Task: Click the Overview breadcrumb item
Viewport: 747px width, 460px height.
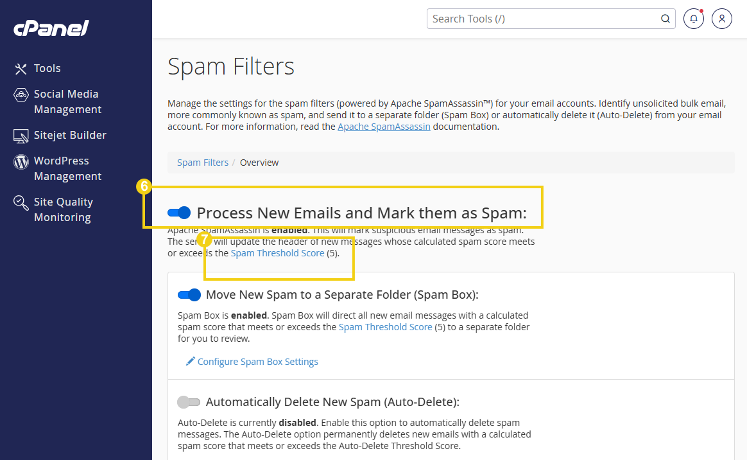Action: click(259, 162)
